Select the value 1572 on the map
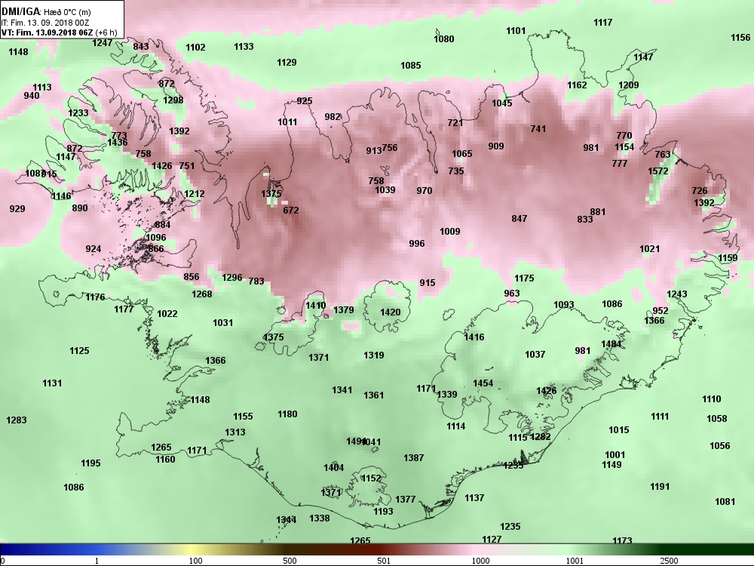 click(657, 171)
